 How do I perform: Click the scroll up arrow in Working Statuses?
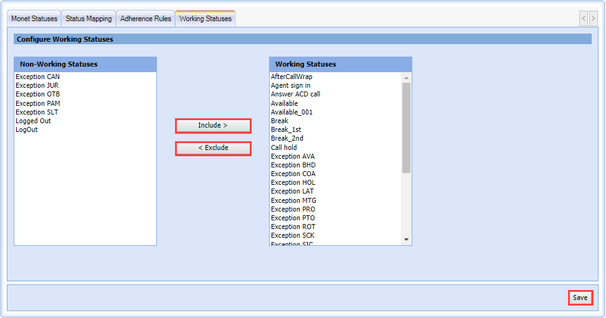coord(407,78)
